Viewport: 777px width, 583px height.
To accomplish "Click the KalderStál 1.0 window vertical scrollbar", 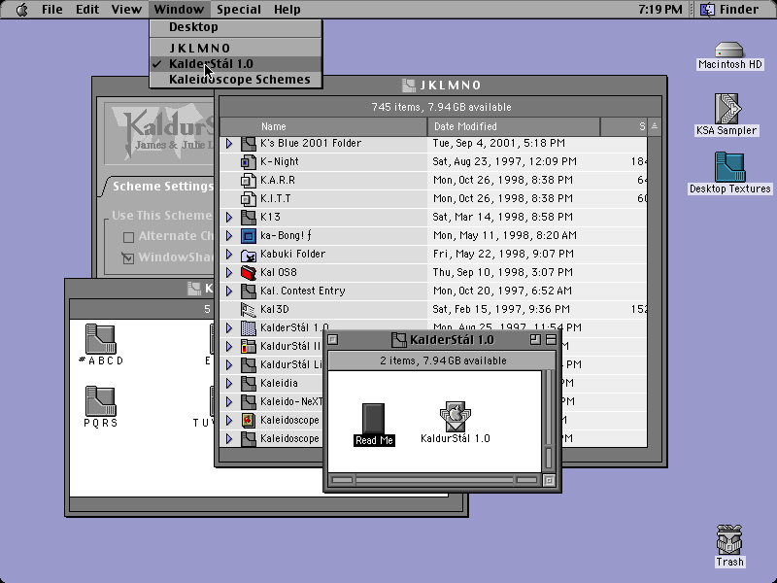I will [x=549, y=421].
